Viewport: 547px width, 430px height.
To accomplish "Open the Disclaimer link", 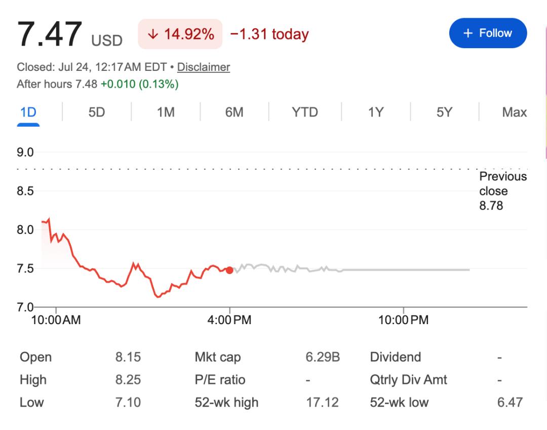I will point(204,67).
